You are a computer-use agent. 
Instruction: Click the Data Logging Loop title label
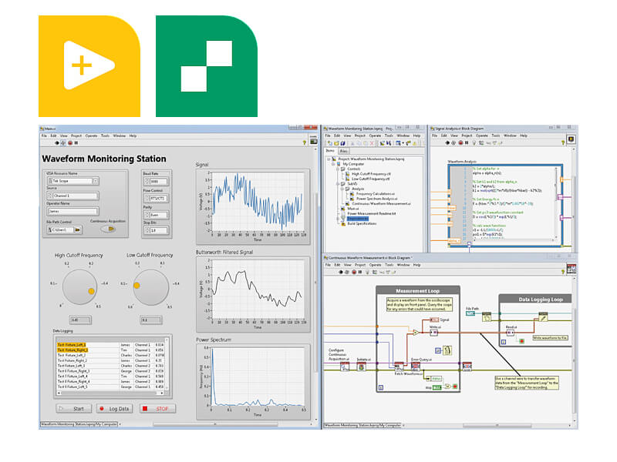coord(541,300)
